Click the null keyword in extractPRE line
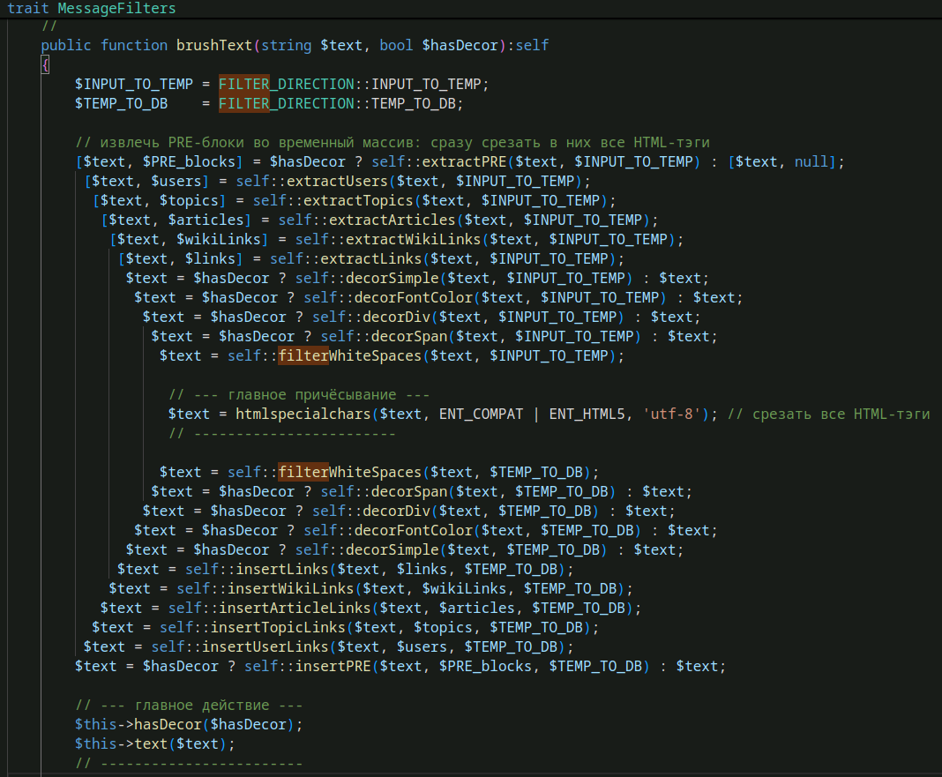942x777 pixels. [x=811, y=161]
